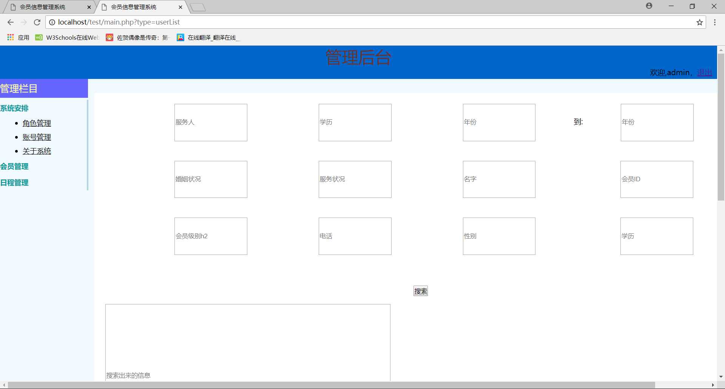Image resolution: width=725 pixels, height=389 pixels.
Task: Click the scroll-right arrow of horizontal scrollbar
Action: (x=713, y=385)
